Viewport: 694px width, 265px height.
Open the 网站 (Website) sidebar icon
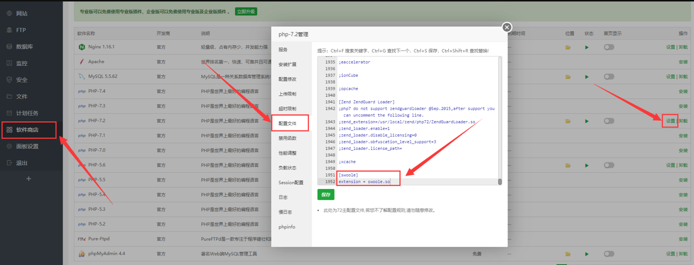(x=9, y=13)
